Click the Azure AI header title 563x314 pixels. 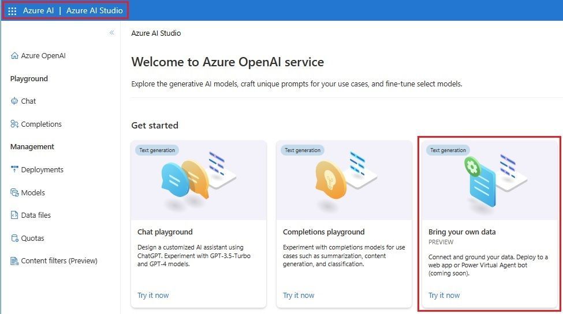coord(39,11)
